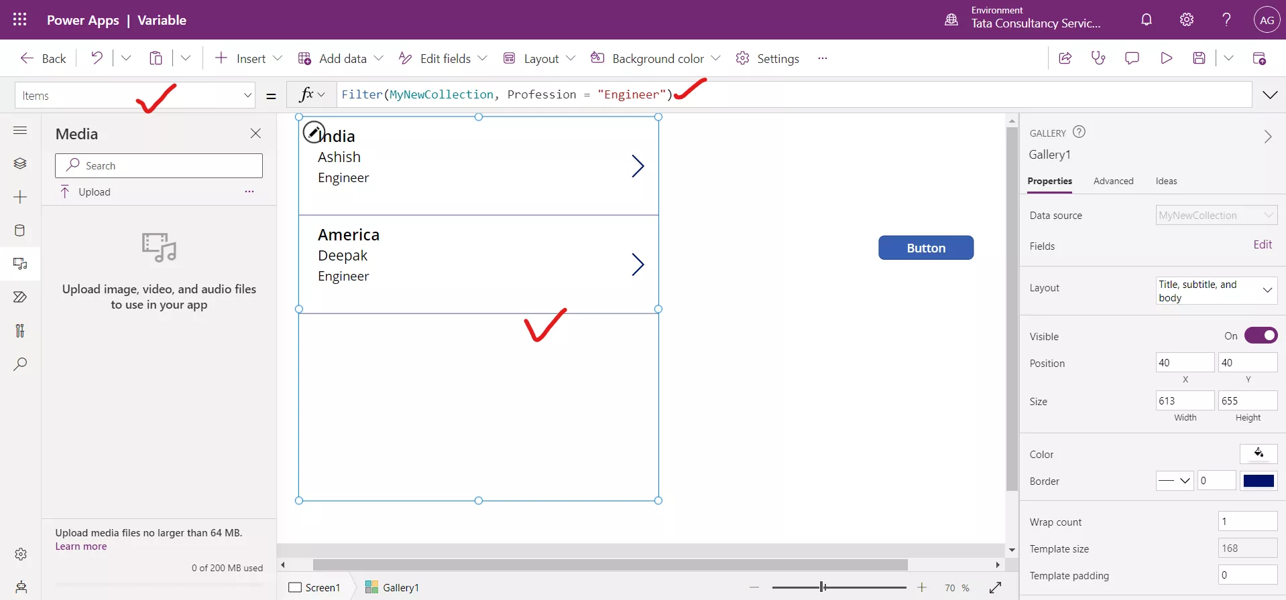Open the Edit fields menu

[443, 58]
